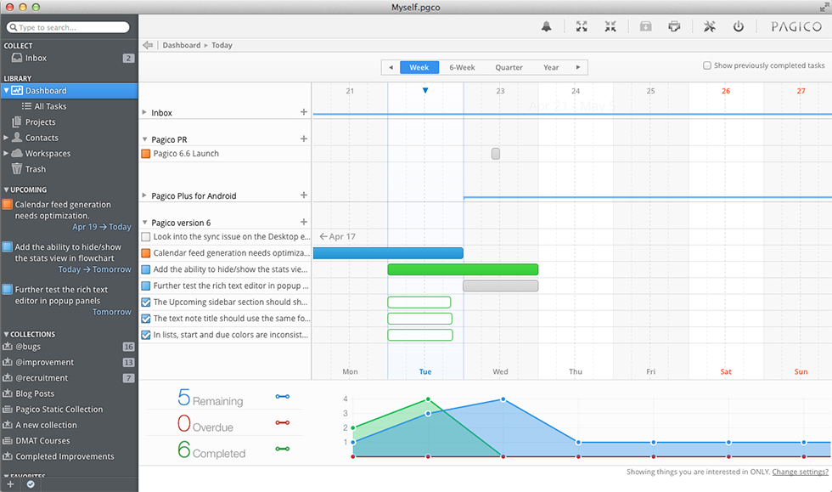The height and width of the screenshot is (492, 832).
Task: Switch to Year view
Action: point(551,67)
